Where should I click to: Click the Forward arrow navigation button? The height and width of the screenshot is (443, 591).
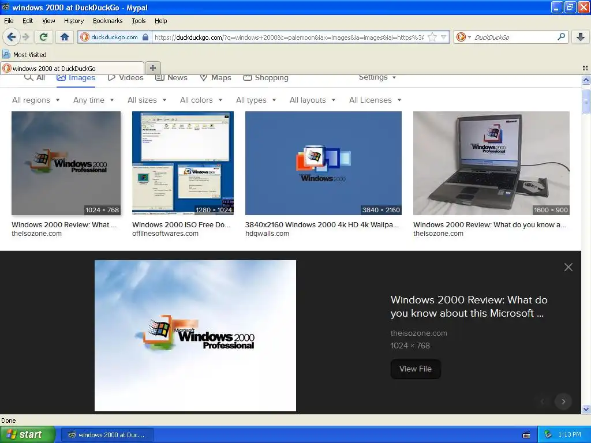point(25,37)
